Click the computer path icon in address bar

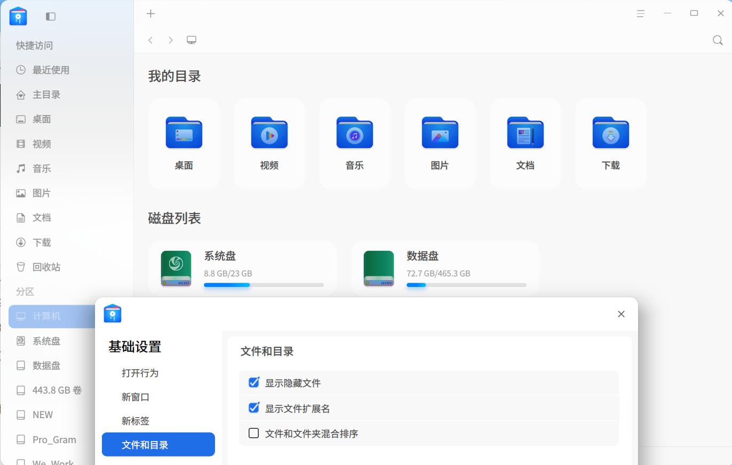tap(192, 40)
